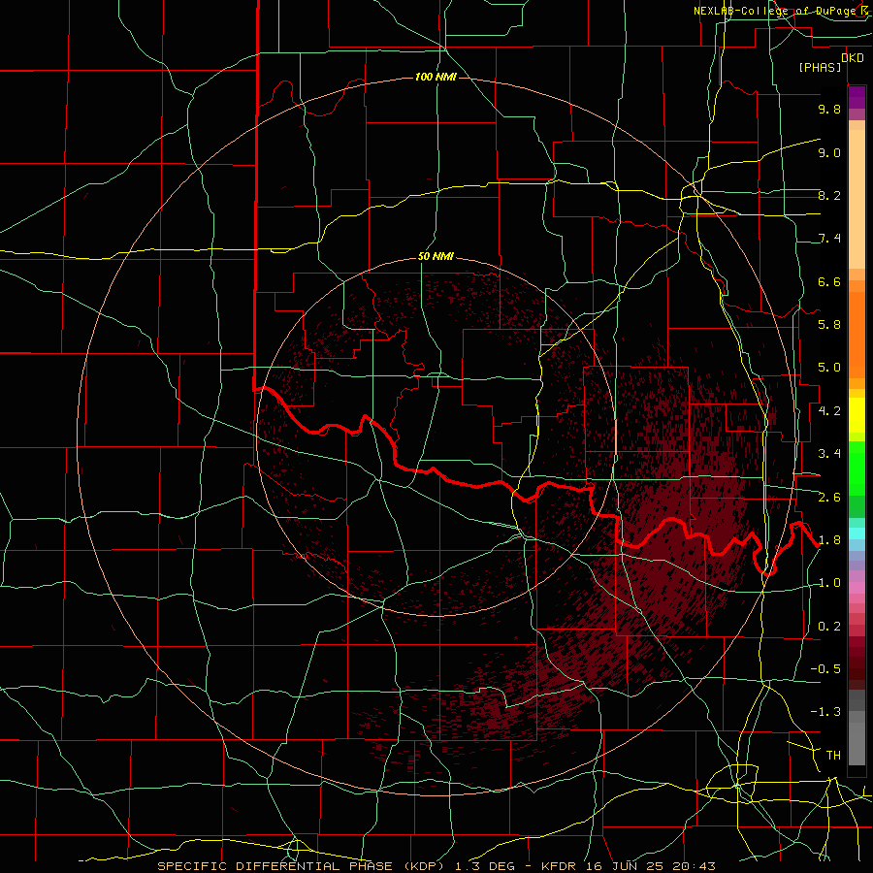The width and height of the screenshot is (873, 873).
Task: Click the (KDP) product abbreviation in footer
Action: 424,866
